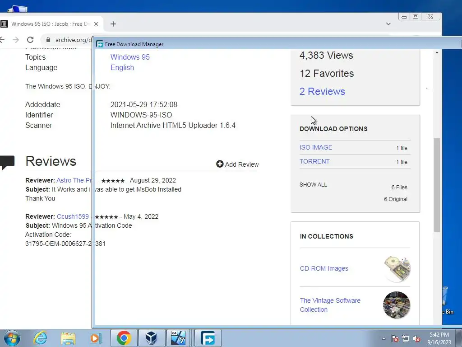Click the Show desktop strip on taskbar
This screenshot has width=462, height=347.
(459, 338)
